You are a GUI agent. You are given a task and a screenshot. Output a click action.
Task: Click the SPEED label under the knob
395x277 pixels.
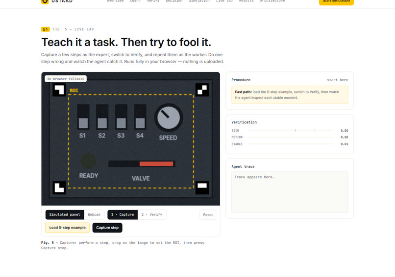[168, 138]
